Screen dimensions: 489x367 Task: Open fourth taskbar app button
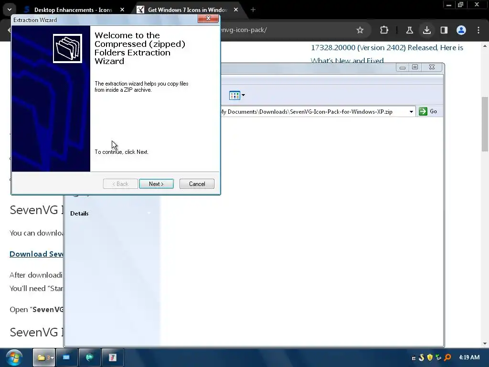click(x=113, y=357)
